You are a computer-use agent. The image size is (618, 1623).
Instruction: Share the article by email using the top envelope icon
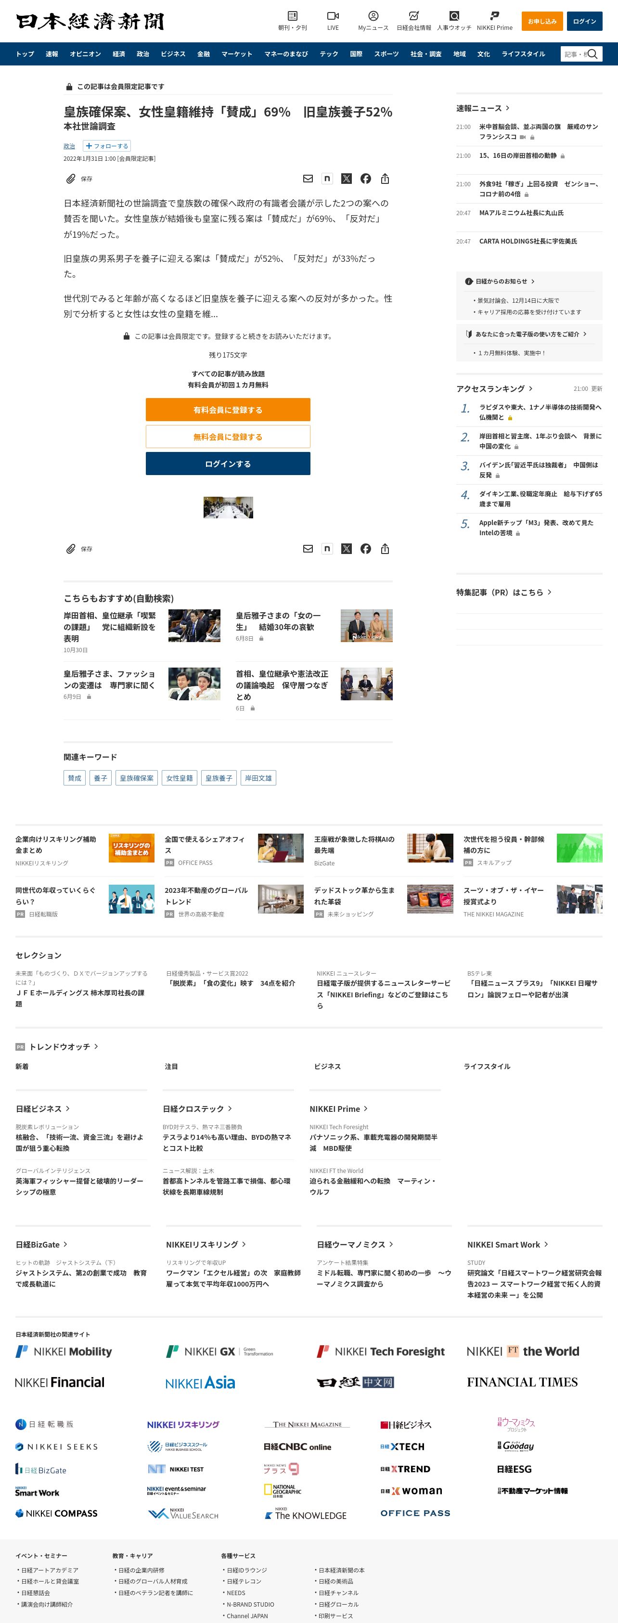coord(308,179)
